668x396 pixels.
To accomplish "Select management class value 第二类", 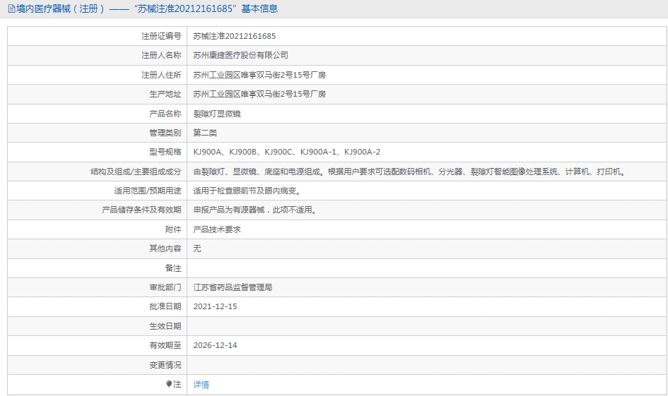I will pyautogui.click(x=205, y=133).
